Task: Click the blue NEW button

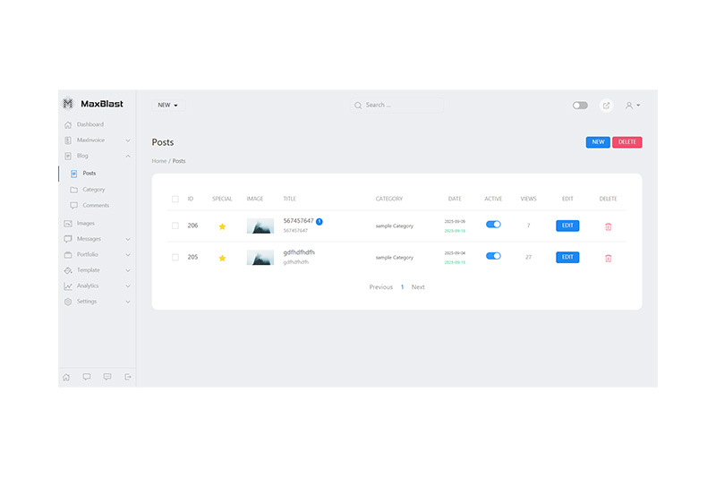Action: coord(597,142)
